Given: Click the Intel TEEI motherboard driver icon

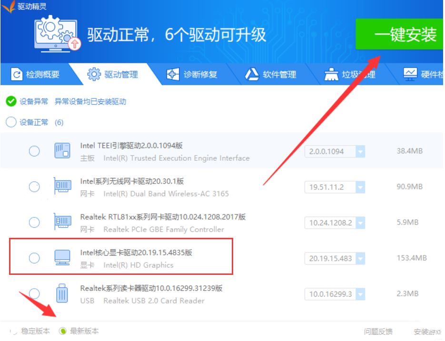Looking at the screenshot, I should 62,150.
